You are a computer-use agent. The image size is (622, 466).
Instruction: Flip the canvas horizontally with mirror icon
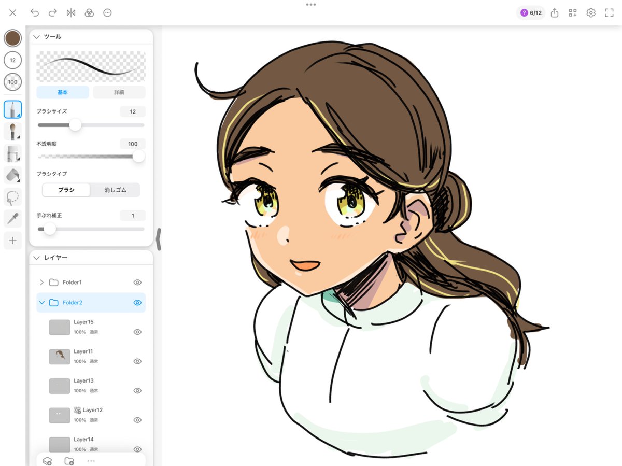(71, 13)
